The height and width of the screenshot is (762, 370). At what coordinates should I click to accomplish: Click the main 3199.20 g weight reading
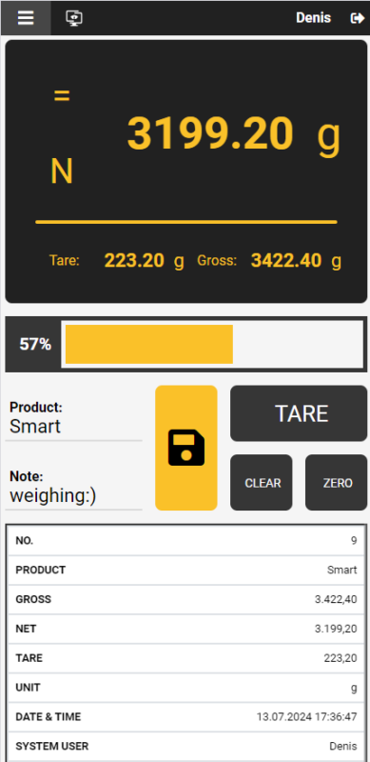click(234, 134)
